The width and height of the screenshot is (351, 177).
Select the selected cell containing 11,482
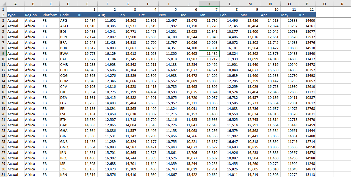(x=209, y=53)
